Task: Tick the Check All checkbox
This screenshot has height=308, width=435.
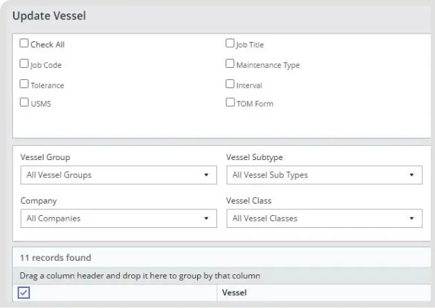Action: 24,44
